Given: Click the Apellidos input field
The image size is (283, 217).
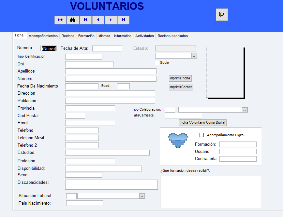Looking at the screenshot, I should click(x=111, y=71).
